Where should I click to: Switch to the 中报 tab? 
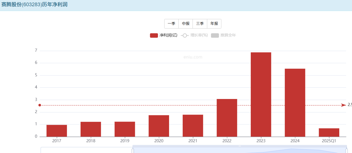pos(186,24)
